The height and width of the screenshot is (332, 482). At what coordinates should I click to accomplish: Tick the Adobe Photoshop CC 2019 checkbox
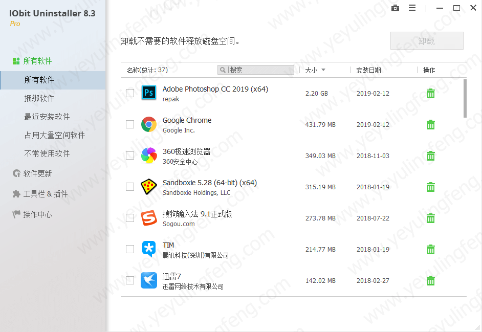[130, 93]
